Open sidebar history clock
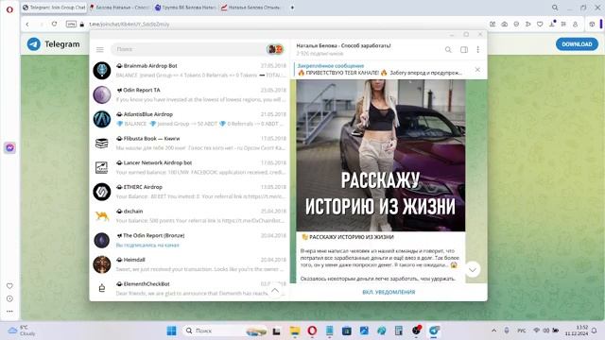The height and width of the screenshot is (340, 605). 9,298
